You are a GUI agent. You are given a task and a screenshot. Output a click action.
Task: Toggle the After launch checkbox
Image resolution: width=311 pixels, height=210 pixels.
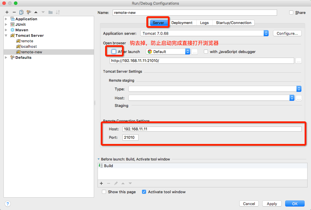tap(114, 52)
